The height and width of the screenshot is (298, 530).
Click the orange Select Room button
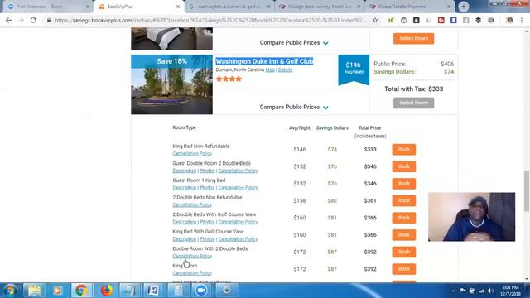coord(413,38)
